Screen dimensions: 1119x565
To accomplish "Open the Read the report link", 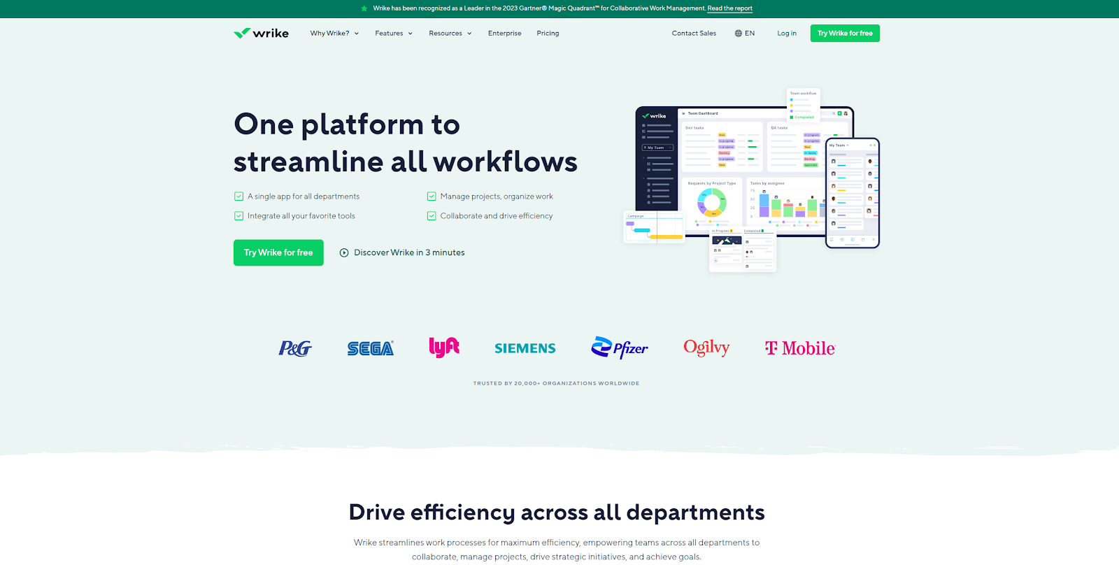I will pyautogui.click(x=730, y=8).
